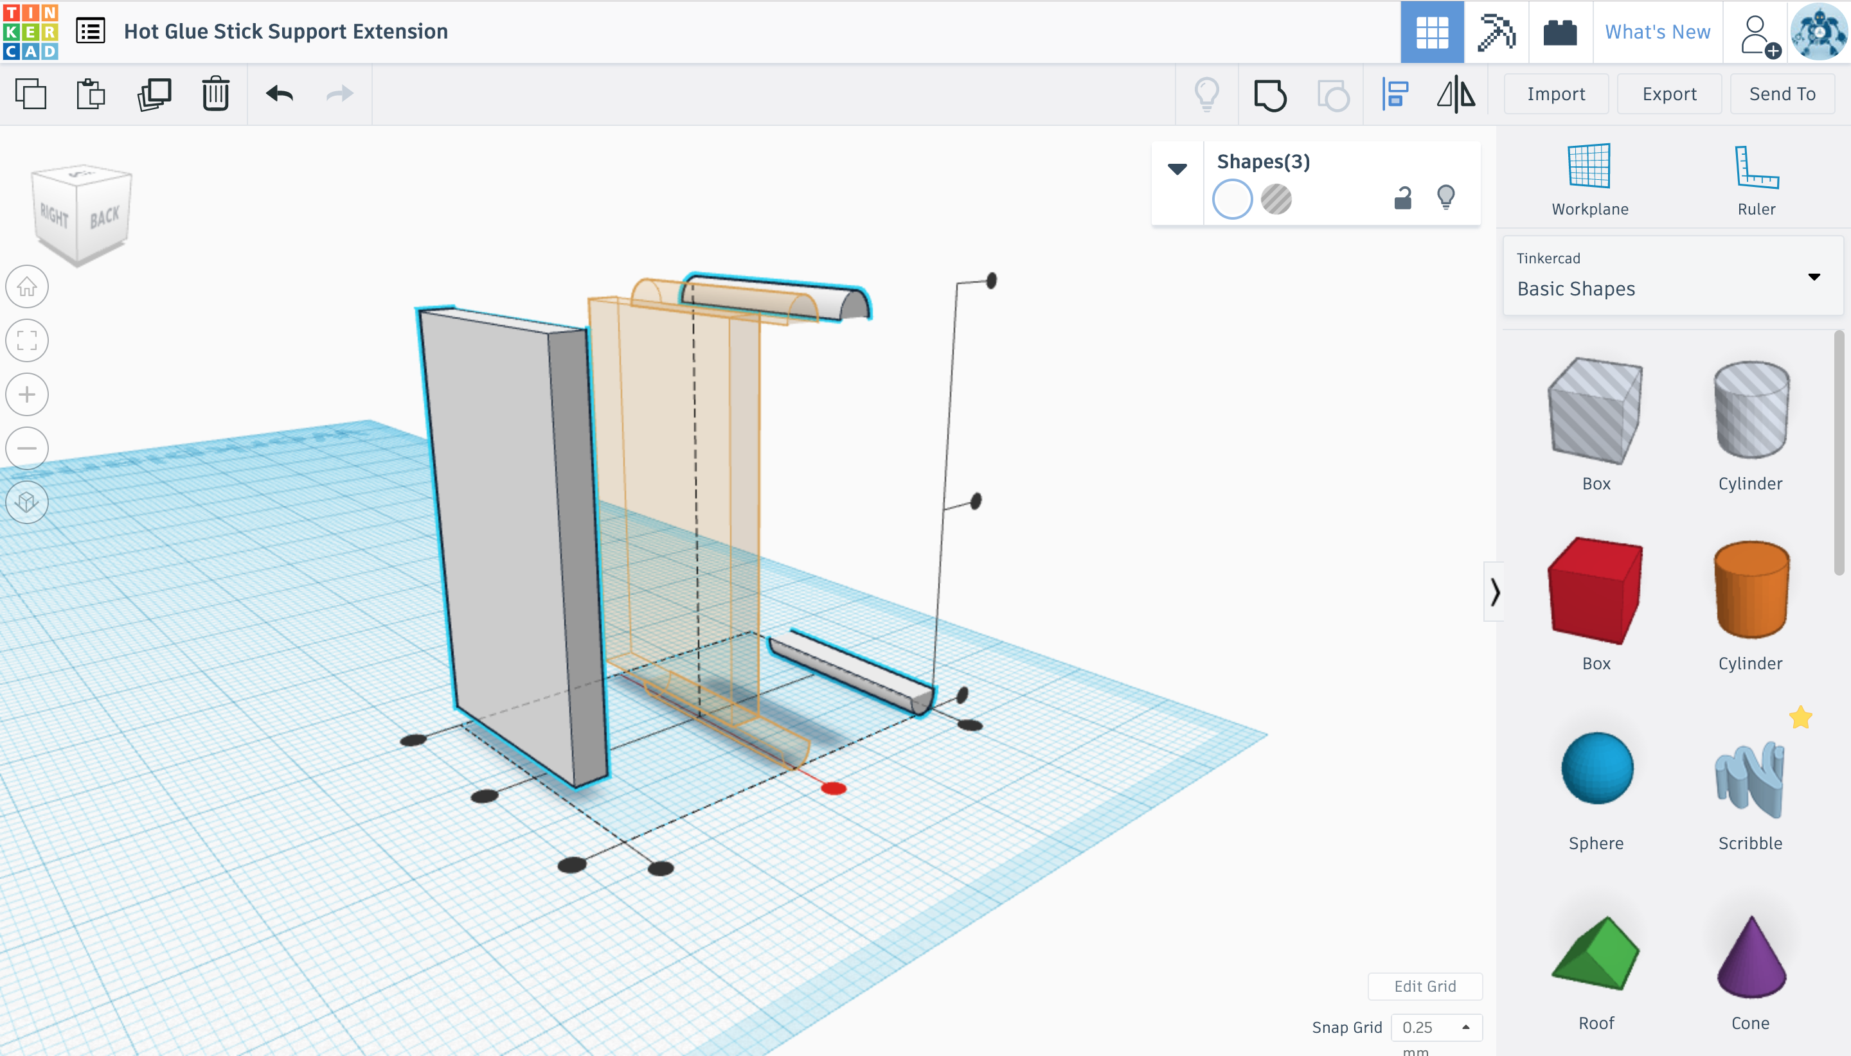Switch to orthographic view toggle
1851x1056 pixels.
[x=27, y=502]
